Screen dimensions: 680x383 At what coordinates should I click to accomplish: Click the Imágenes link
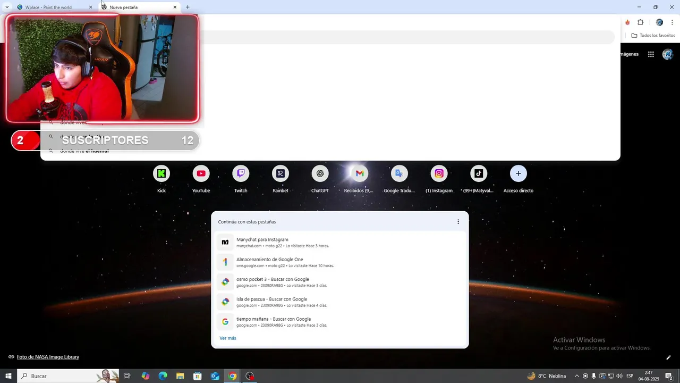coord(629,54)
